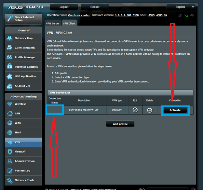
Task: Click the AiCloud 2.0 cloud icon
Action: point(9,86)
